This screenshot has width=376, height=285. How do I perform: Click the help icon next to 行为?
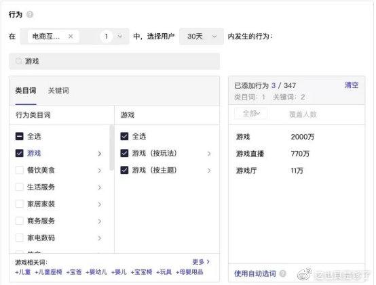tap(30, 15)
